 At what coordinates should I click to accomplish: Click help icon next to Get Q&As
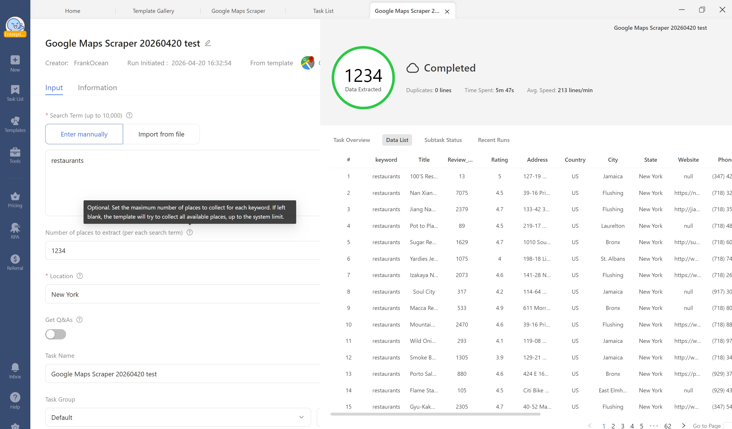pos(79,319)
